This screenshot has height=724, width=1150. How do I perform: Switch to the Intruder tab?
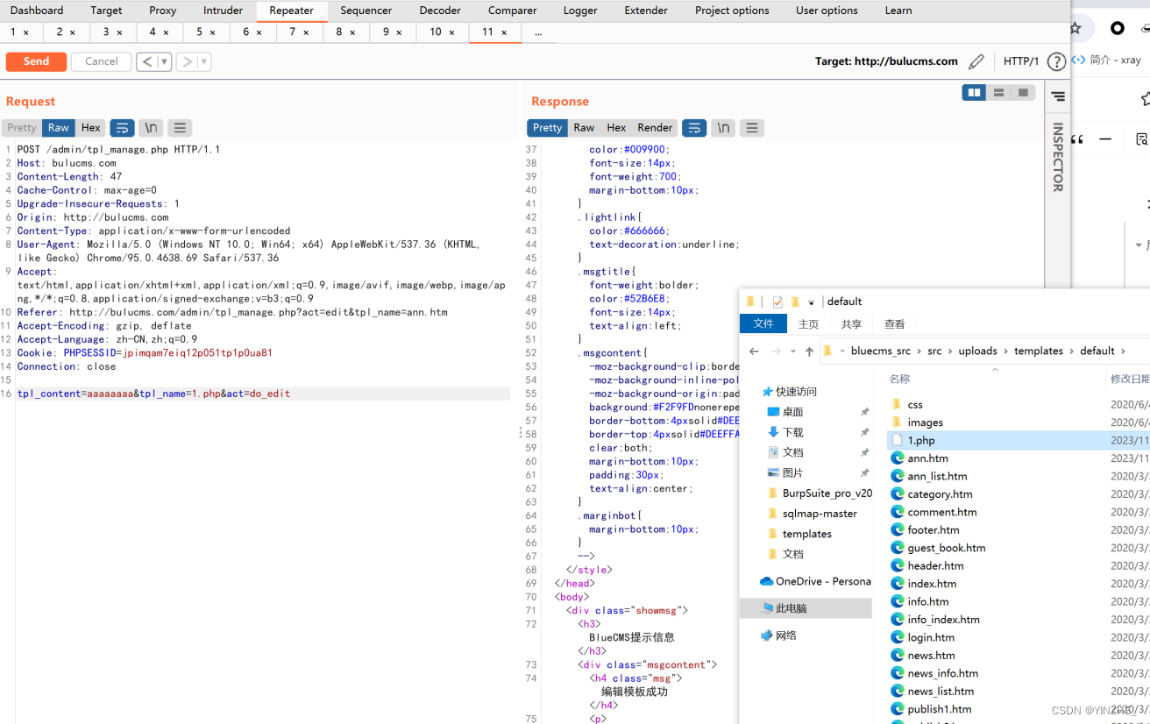(224, 11)
